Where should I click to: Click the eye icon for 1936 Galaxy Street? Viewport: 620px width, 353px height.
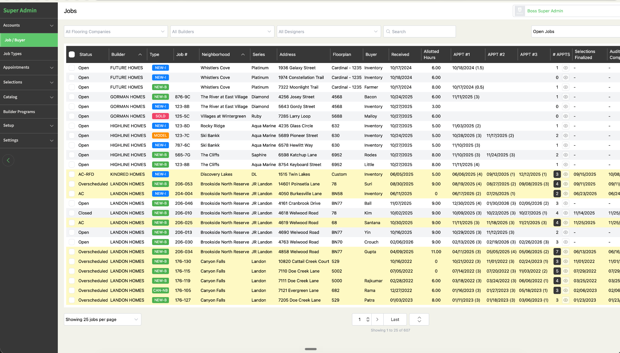click(565, 68)
